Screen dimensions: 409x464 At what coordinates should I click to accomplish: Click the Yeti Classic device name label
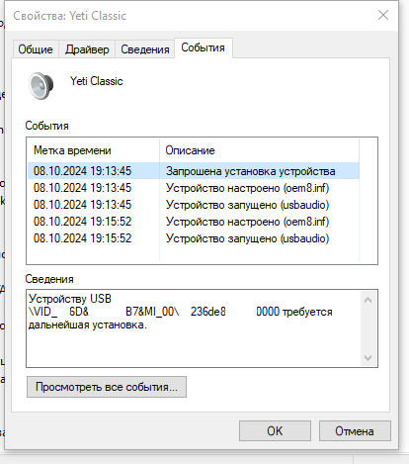tap(97, 81)
